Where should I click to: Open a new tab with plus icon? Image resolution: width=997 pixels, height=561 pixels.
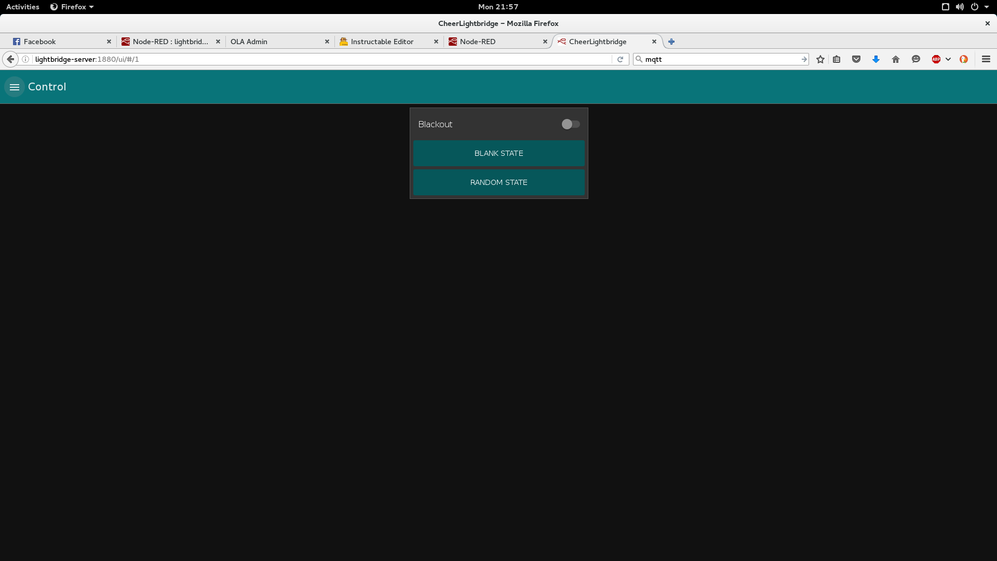click(671, 42)
